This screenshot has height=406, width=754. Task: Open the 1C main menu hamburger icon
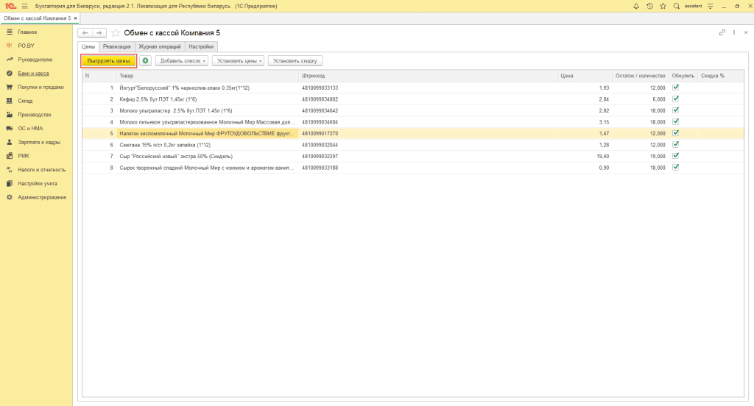point(24,6)
